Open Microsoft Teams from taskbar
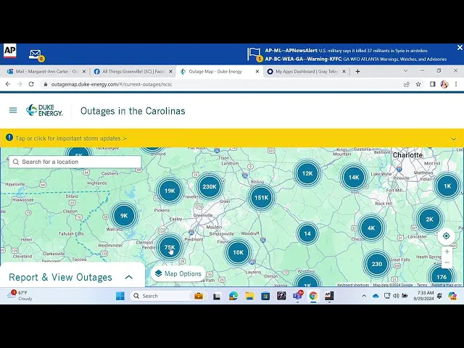464x348 pixels. point(297,296)
